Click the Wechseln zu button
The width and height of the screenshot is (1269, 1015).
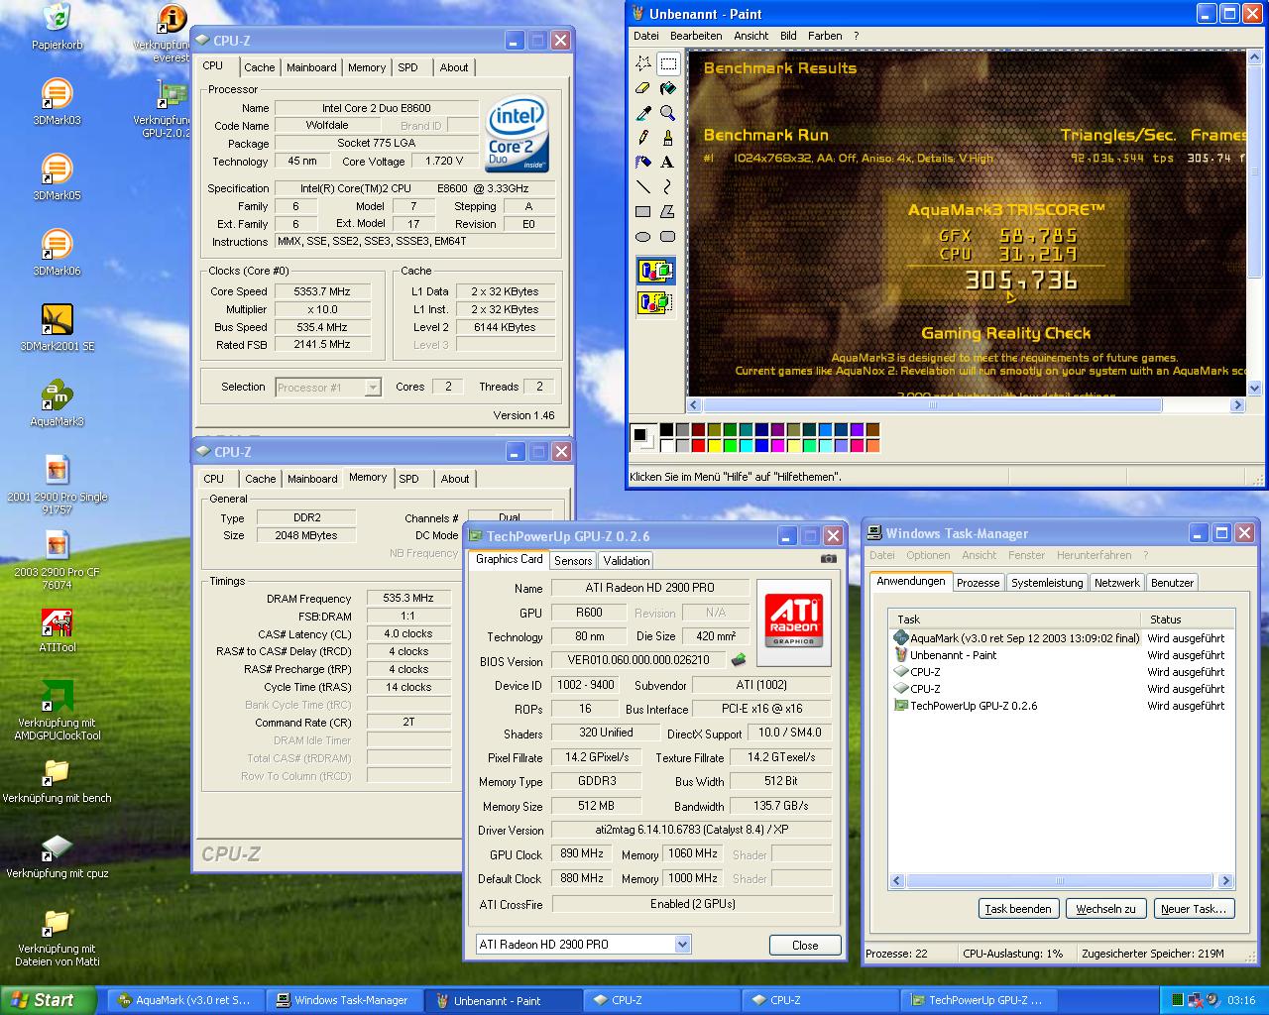click(x=1105, y=908)
